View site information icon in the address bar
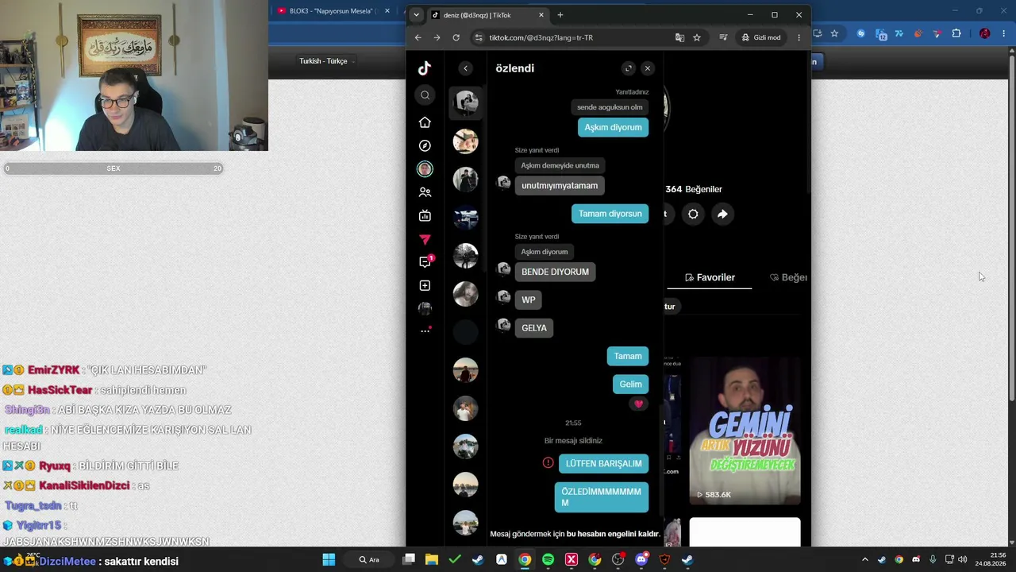Screen dimensions: 1016x572 478,37
